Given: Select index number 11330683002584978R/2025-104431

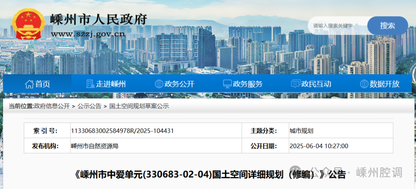Looking at the screenshot, I should (122, 131).
